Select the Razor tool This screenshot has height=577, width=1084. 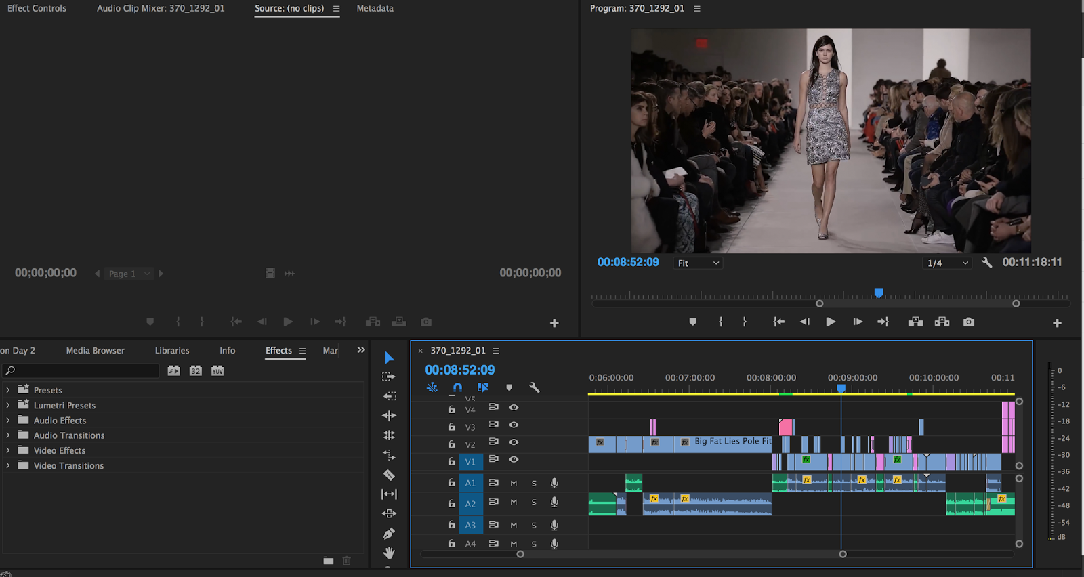(389, 475)
